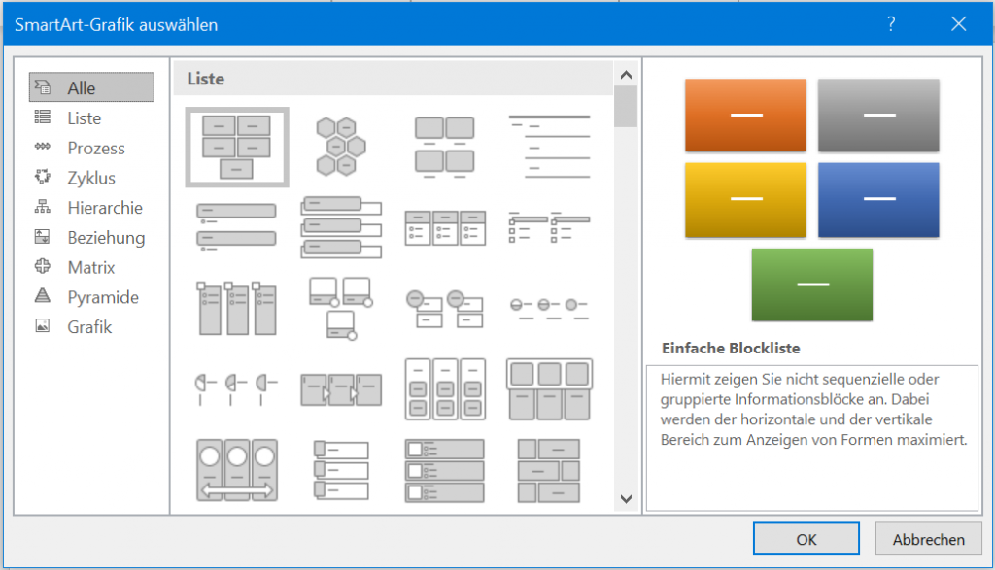Cancel the dialog with Abbrechen
Viewport: 995px width, 570px height.
928,539
